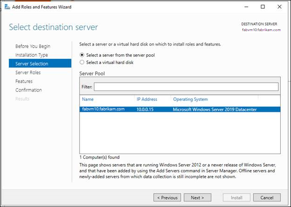Sort by Operating System column header
291x207 pixels.
(190, 99)
